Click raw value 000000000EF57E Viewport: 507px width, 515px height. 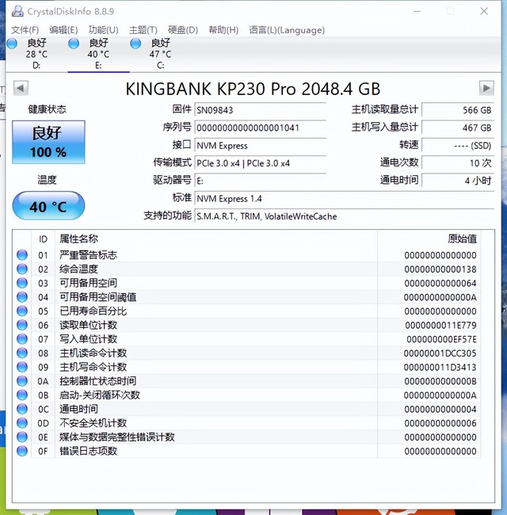coord(441,339)
